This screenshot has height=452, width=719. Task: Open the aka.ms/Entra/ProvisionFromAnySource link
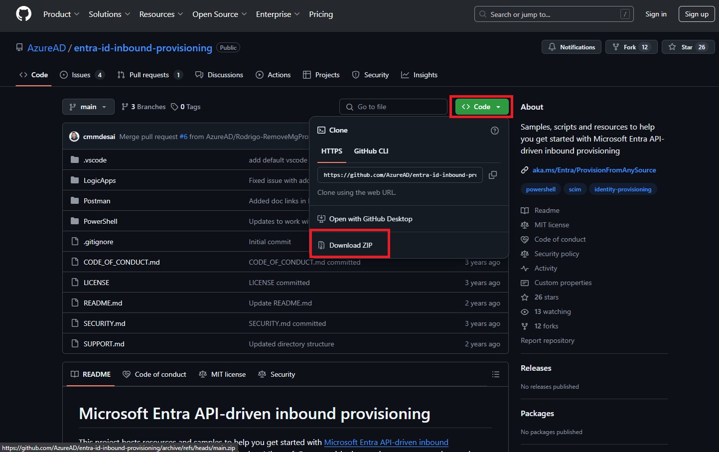pos(594,169)
